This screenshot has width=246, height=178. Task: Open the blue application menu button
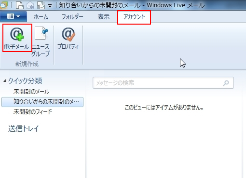click(14, 16)
